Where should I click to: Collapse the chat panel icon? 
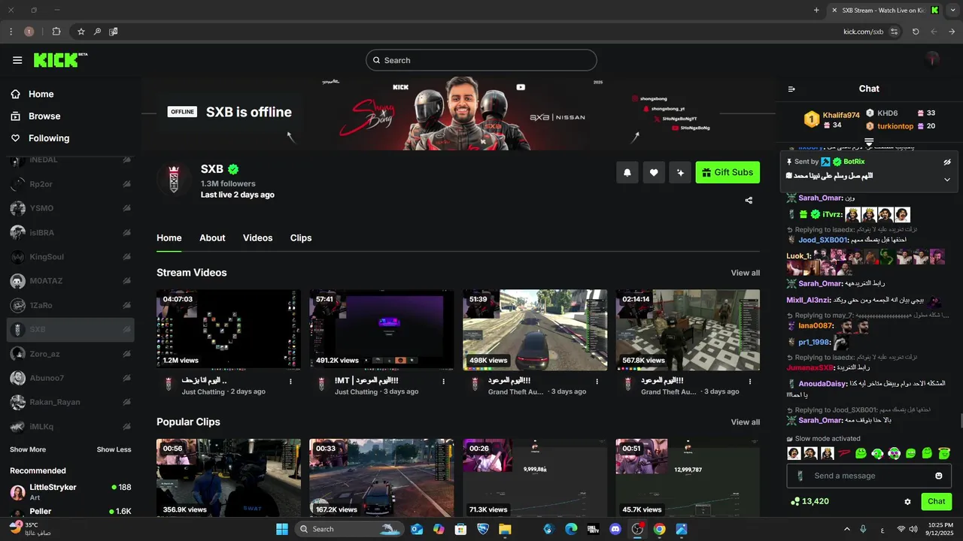791,89
